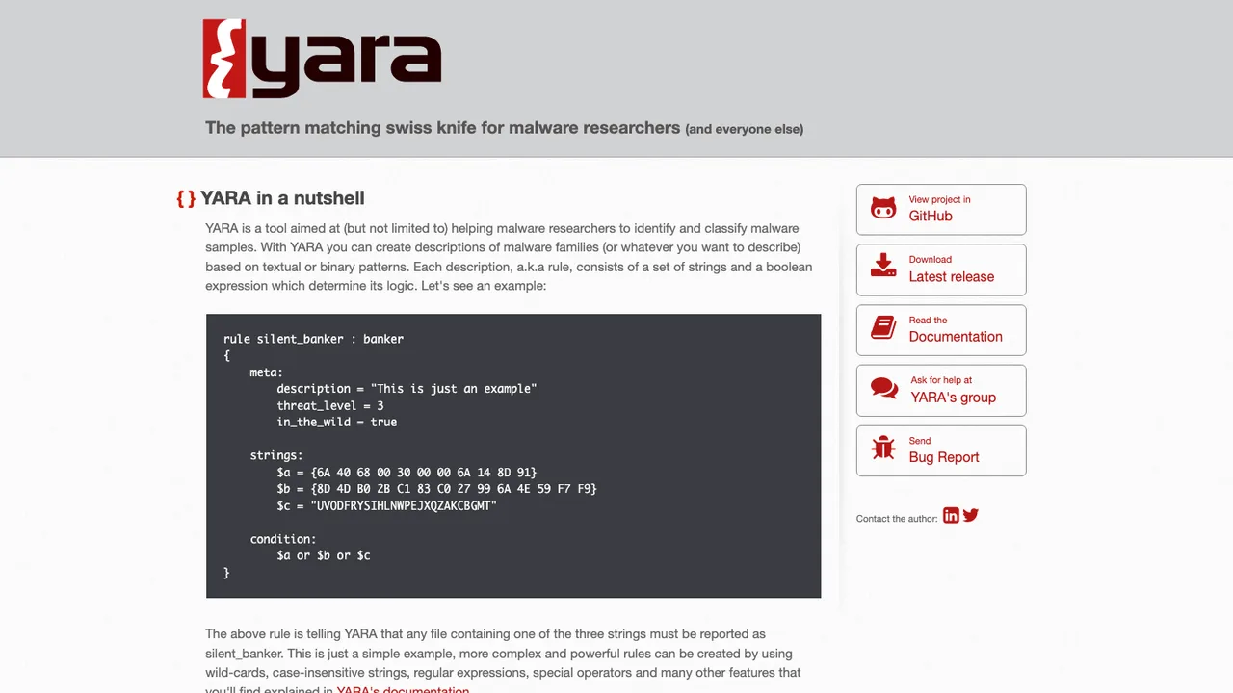The width and height of the screenshot is (1233, 693).
Task: Open View project in GitHub button
Action: (941, 209)
